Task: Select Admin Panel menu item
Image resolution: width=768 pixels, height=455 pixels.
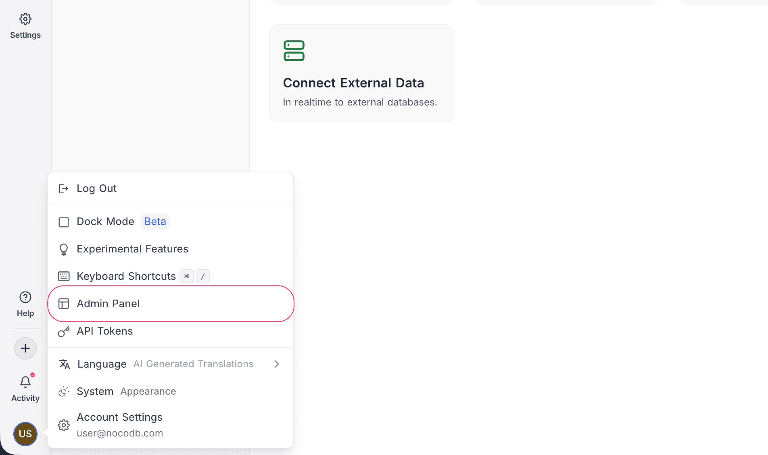Action: coord(108,304)
